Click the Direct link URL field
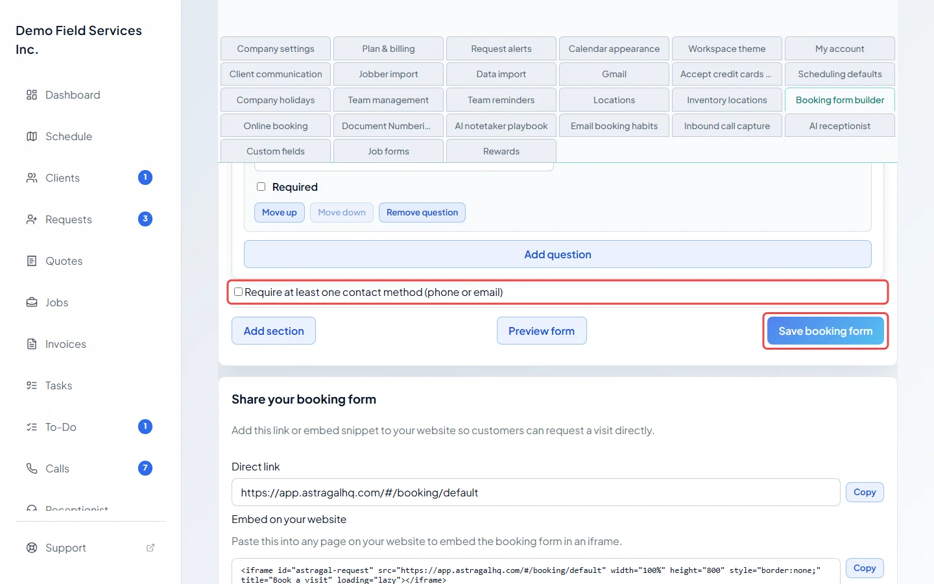 point(536,493)
